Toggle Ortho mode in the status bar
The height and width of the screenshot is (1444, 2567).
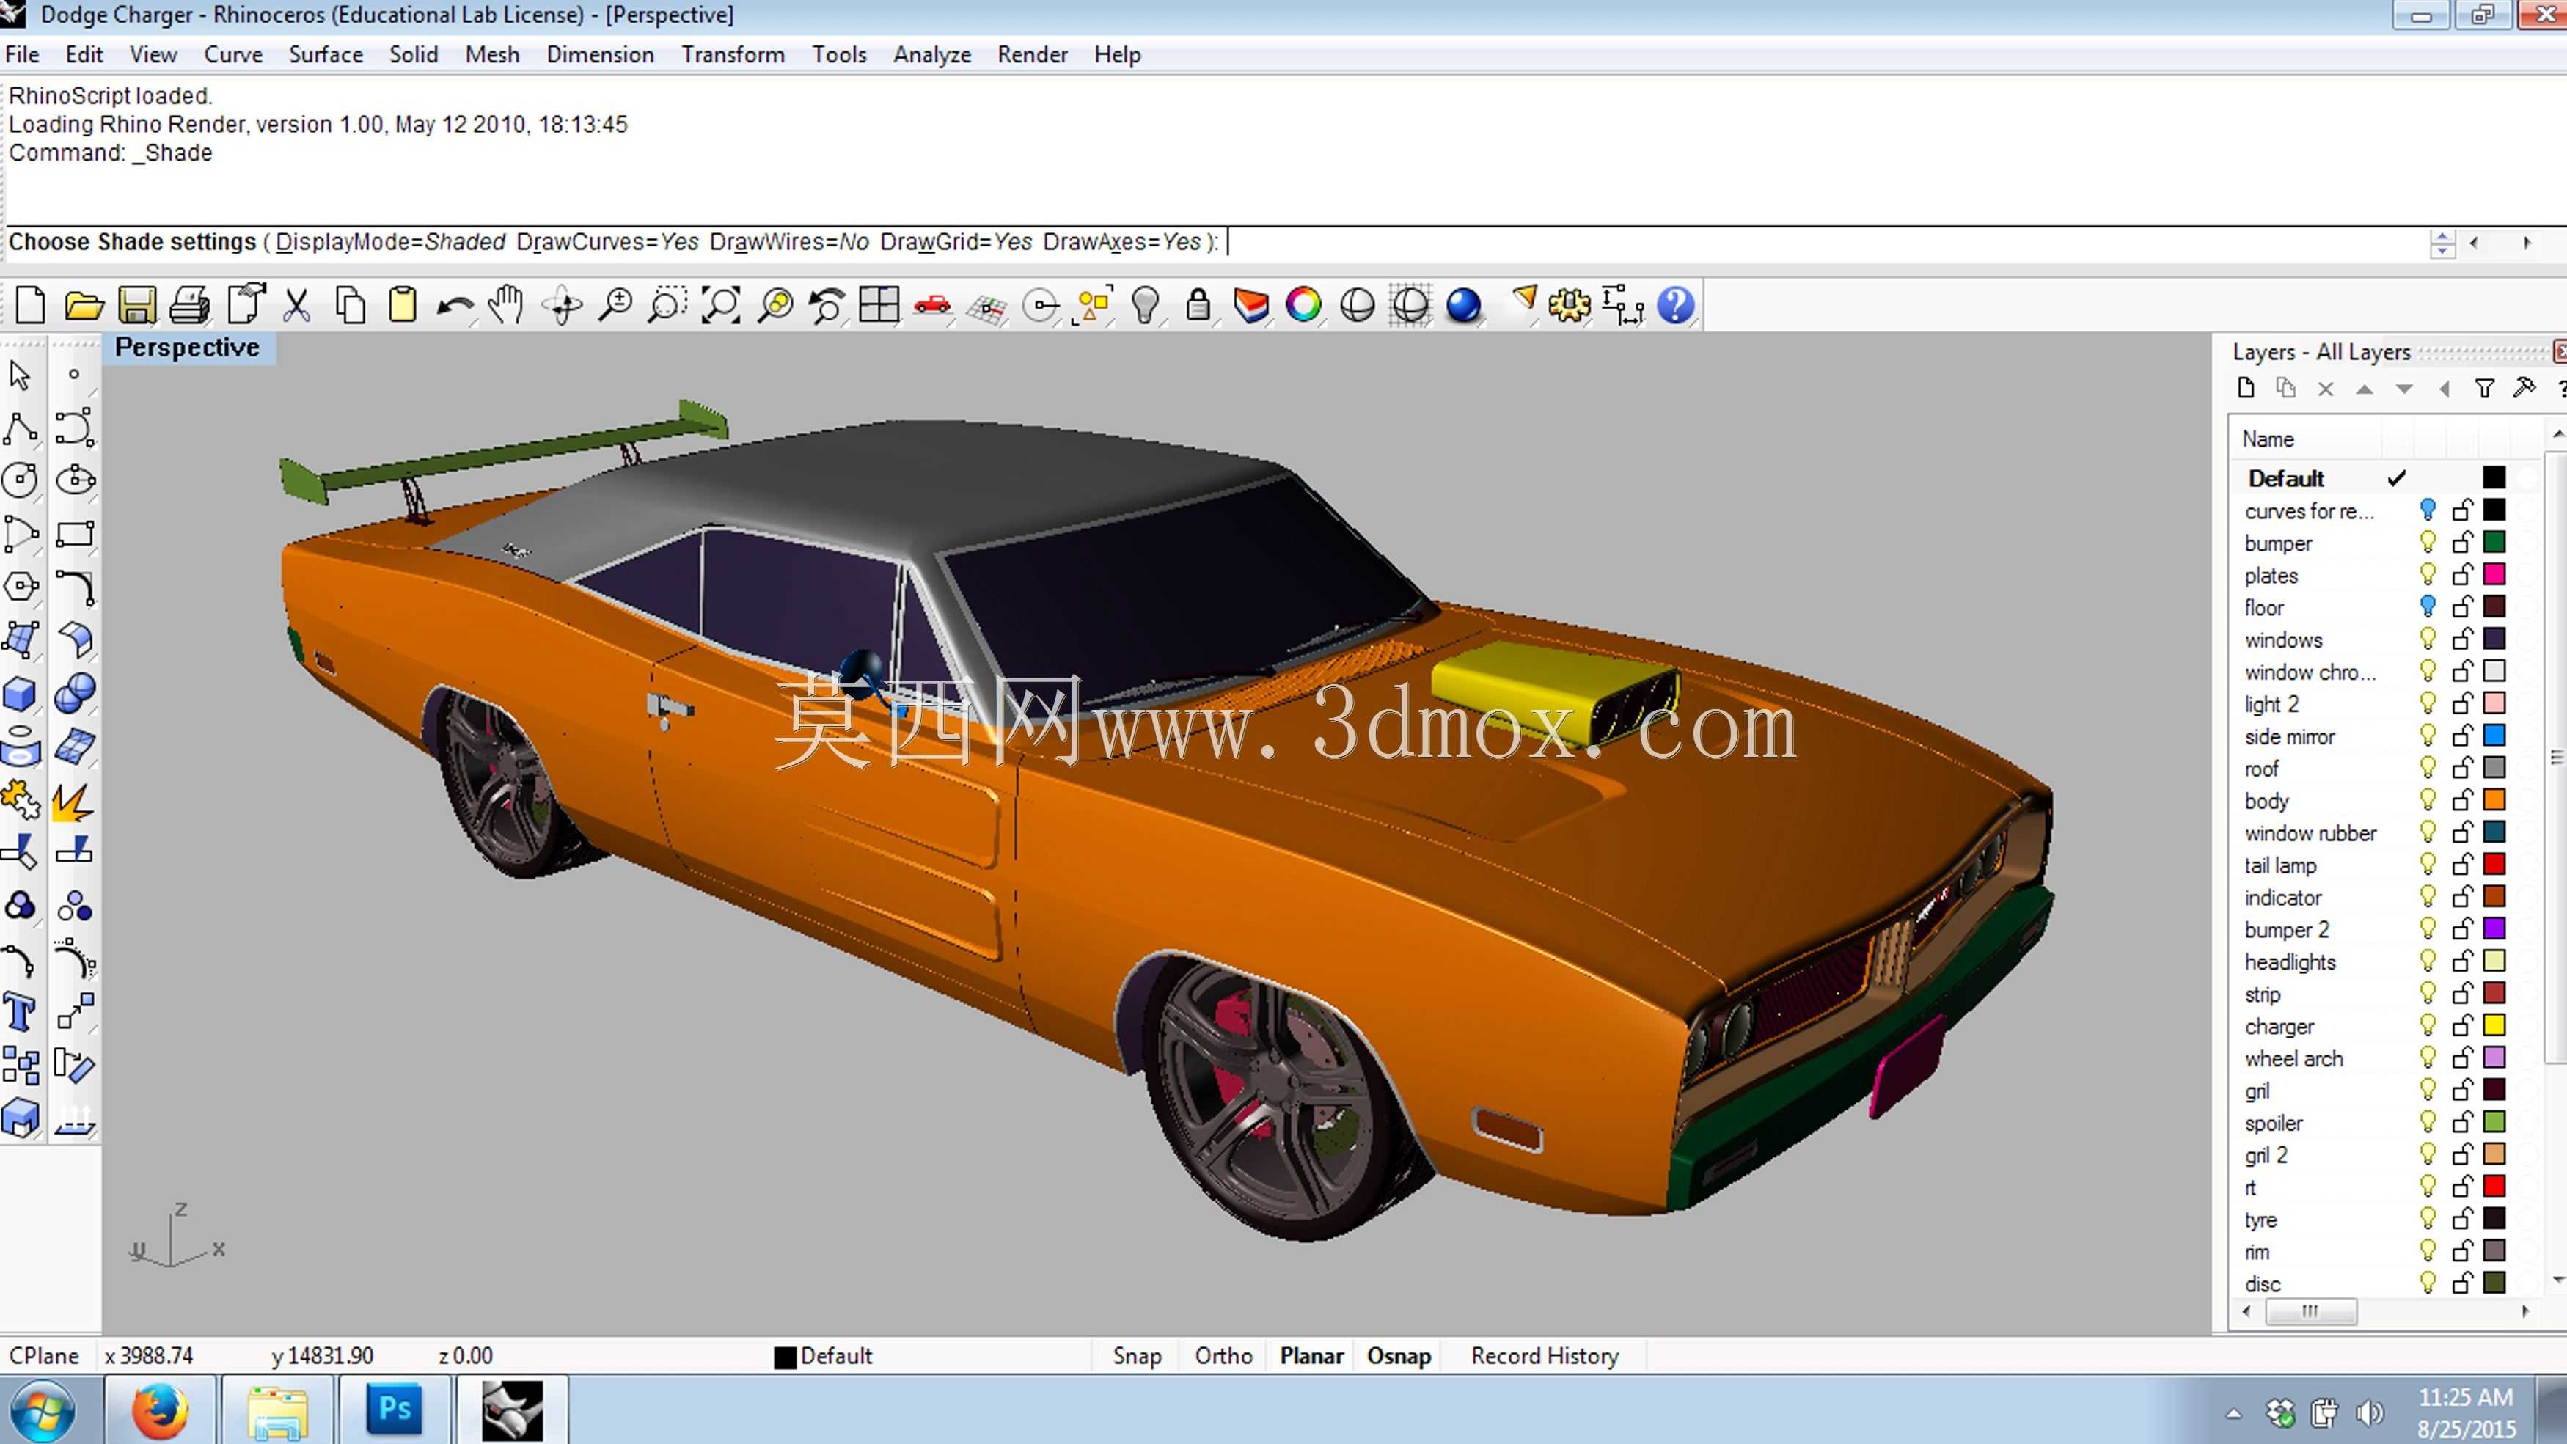1223,1356
